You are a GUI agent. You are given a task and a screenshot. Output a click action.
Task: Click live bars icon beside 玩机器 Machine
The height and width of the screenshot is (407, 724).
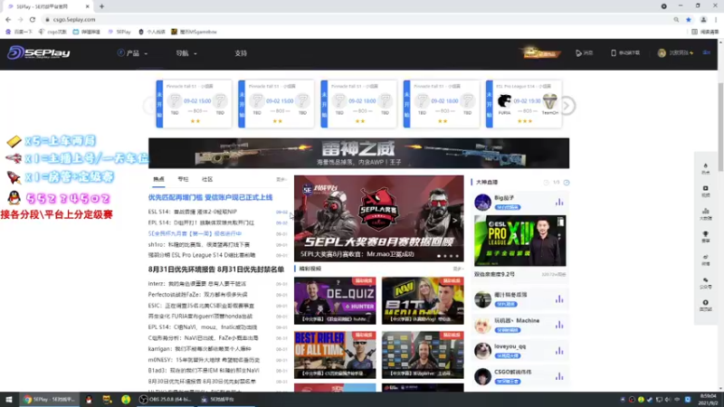tap(559, 325)
